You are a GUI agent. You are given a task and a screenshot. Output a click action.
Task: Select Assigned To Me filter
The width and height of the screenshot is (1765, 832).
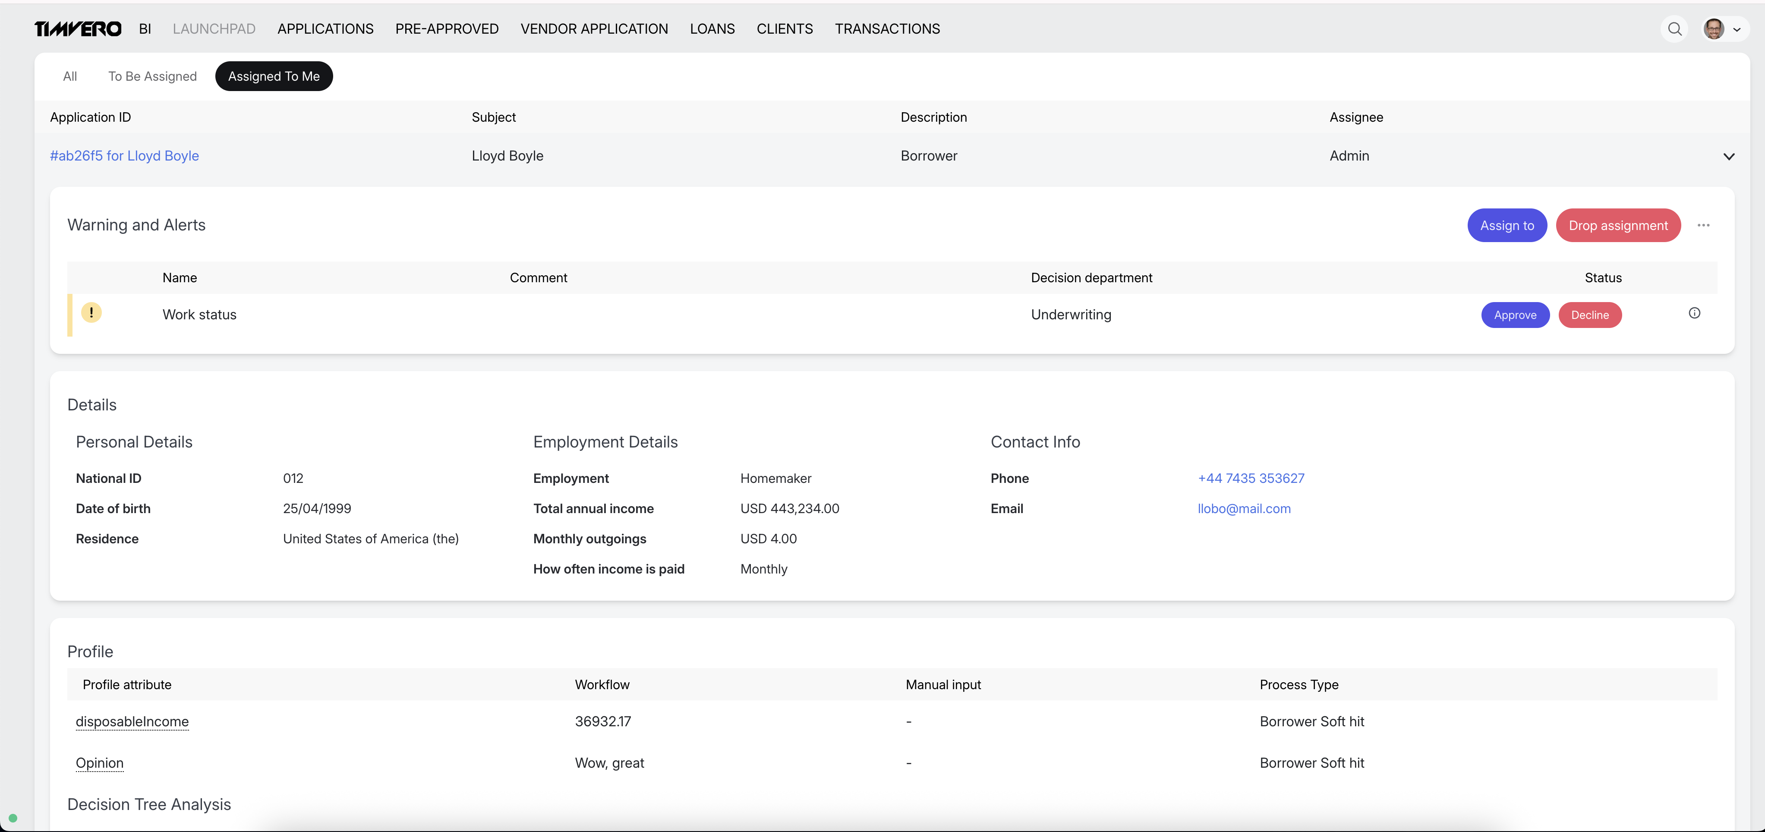274,76
